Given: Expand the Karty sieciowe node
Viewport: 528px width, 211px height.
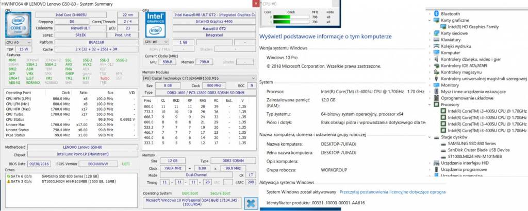Looking at the screenshot, I should 430,33.
